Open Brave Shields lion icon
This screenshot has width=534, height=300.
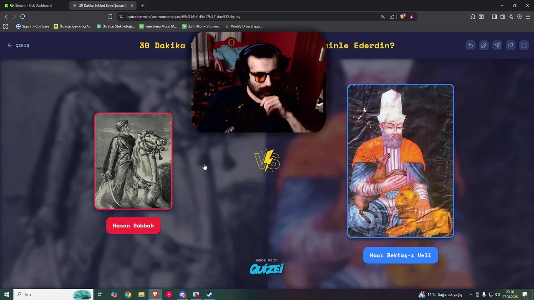(403, 17)
